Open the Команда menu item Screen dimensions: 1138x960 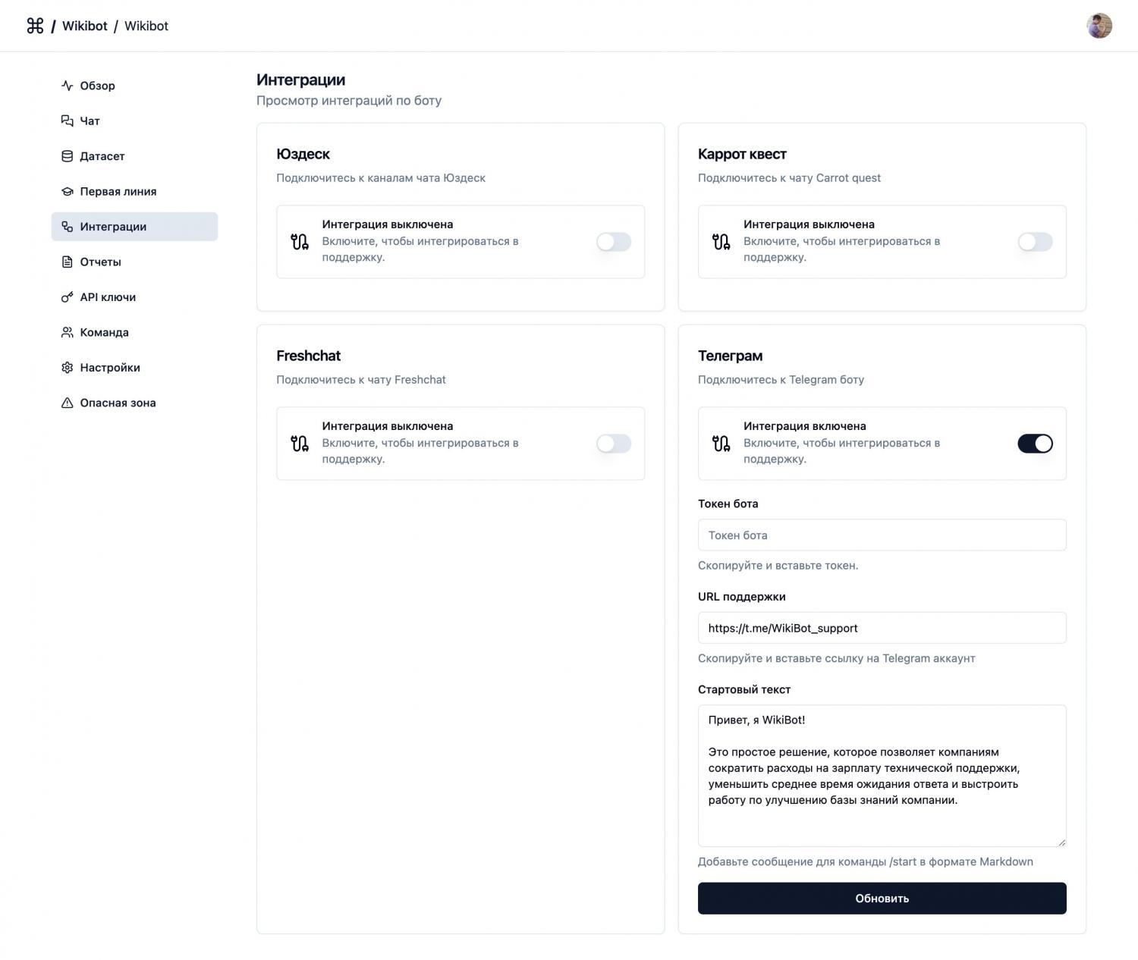click(x=104, y=332)
